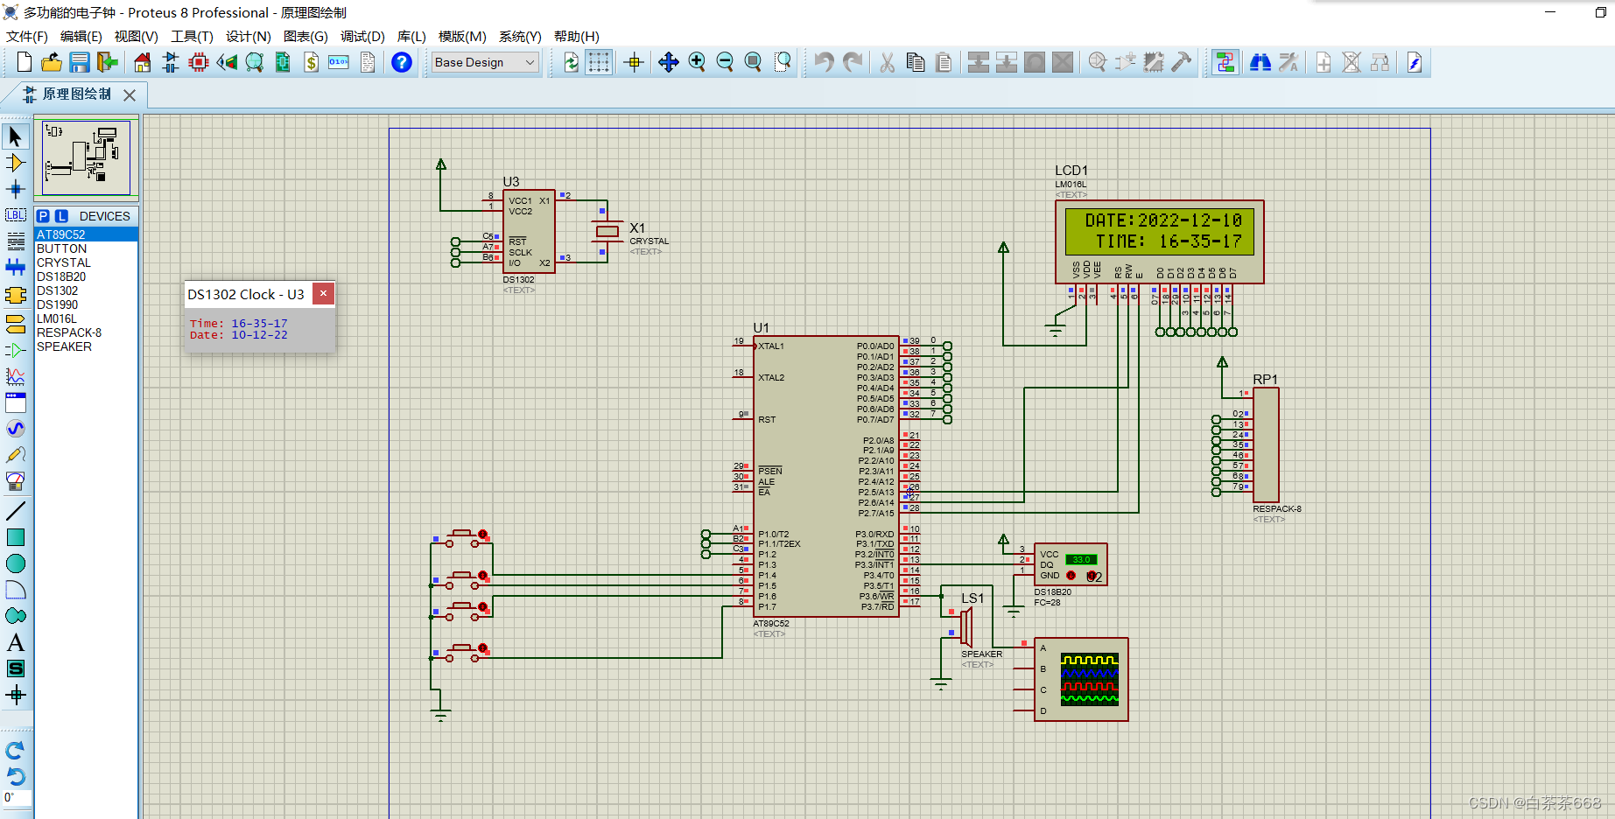Open the Bill of Materials dollar icon
The width and height of the screenshot is (1615, 819).
pyautogui.click(x=311, y=62)
